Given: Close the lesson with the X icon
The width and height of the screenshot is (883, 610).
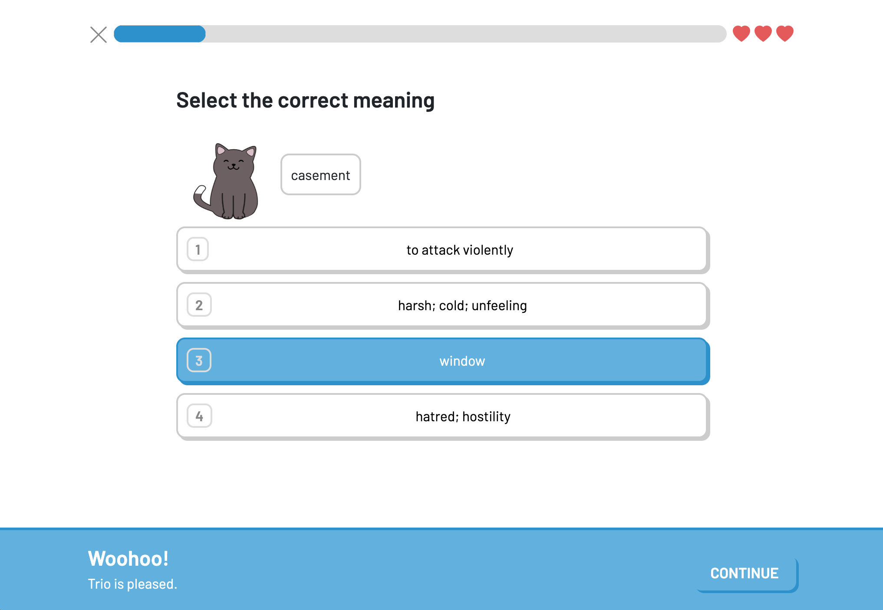Looking at the screenshot, I should [x=99, y=35].
